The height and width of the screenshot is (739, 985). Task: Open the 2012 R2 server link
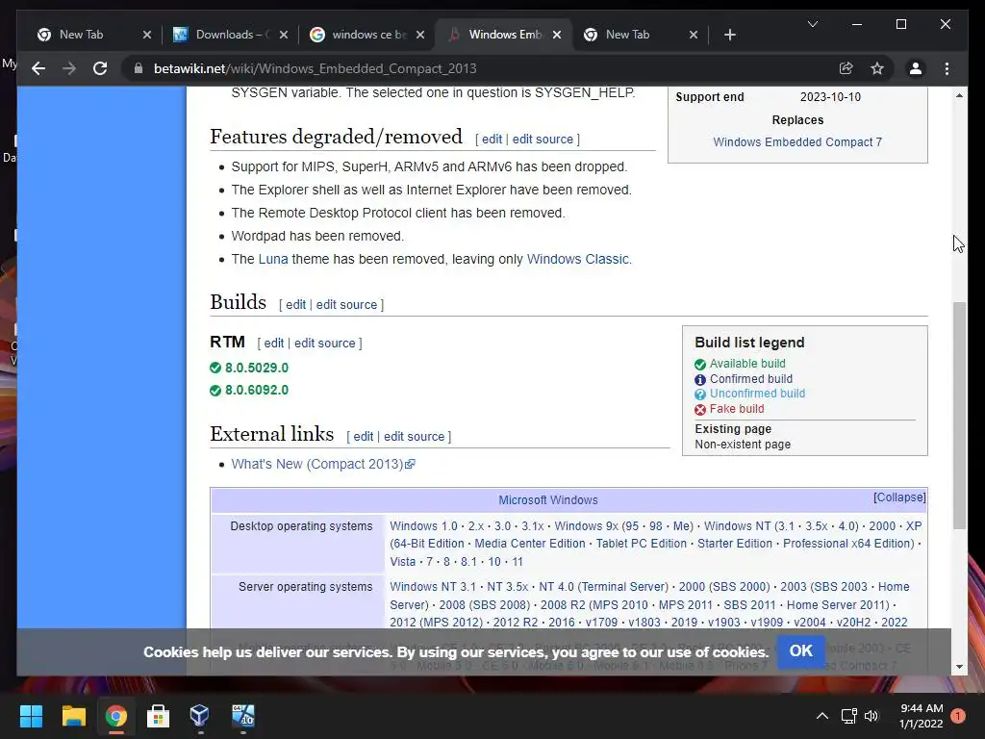coord(516,623)
